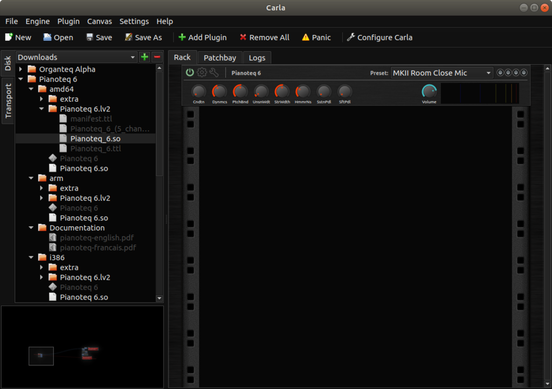Expand the extra folder under i386
This screenshot has height=389, width=552.
tap(42, 267)
